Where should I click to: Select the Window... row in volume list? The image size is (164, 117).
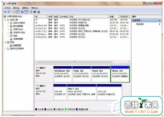point(82,34)
